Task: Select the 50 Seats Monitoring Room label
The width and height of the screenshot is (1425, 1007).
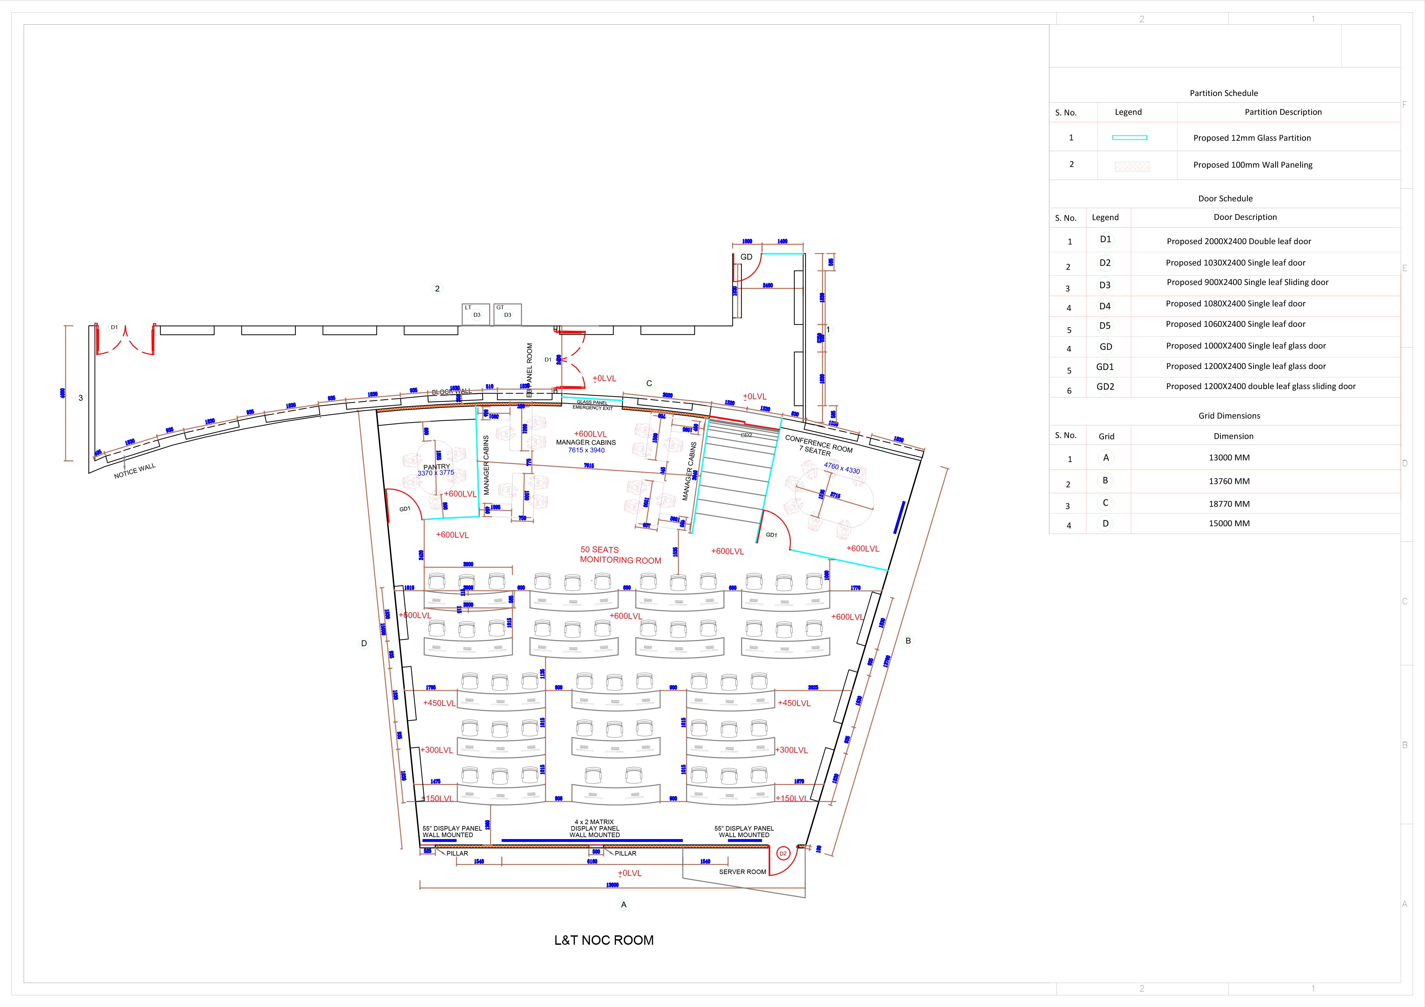Action: pyautogui.click(x=620, y=555)
